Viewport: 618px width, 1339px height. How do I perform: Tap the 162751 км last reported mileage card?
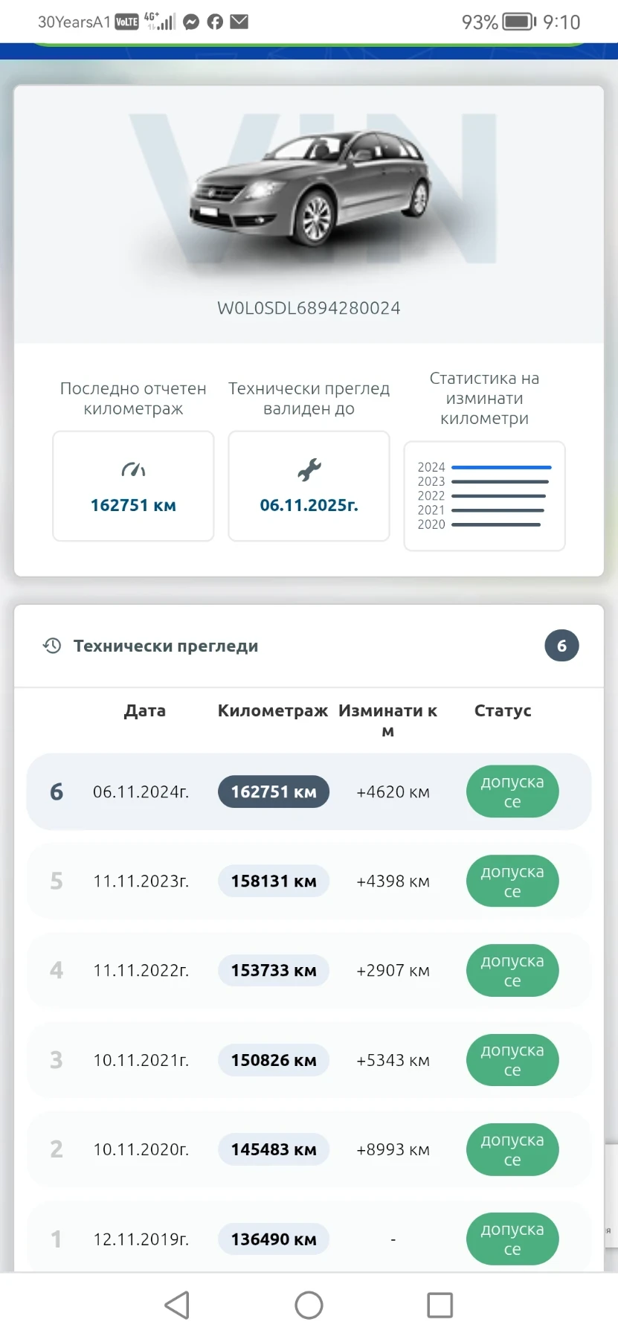tap(133, 486)
